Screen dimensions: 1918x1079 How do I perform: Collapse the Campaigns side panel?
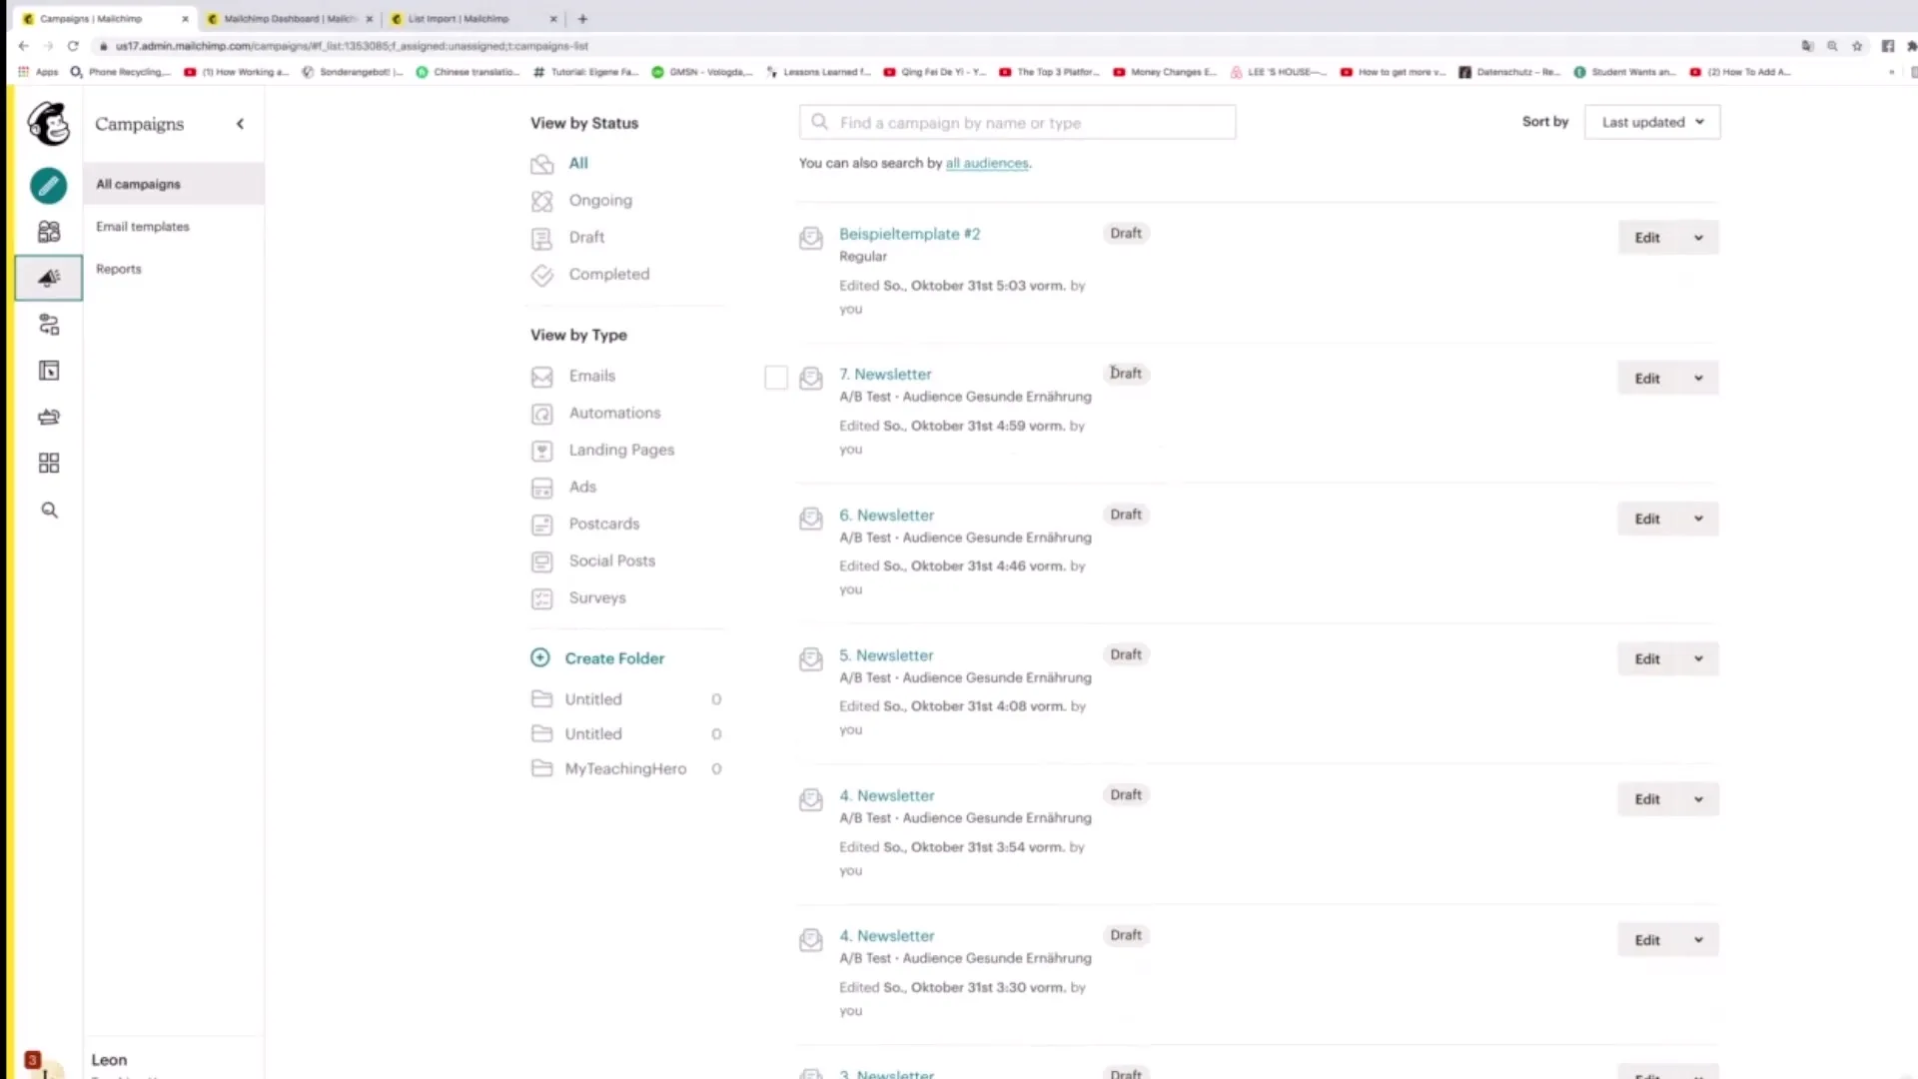[x=240, y=124]
